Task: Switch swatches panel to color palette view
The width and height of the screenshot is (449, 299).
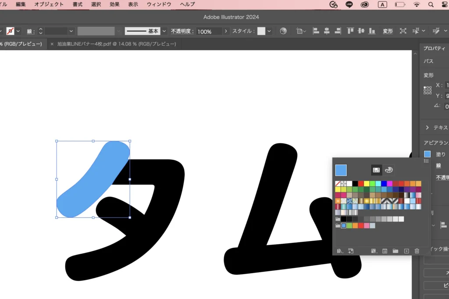Action: pyautogui.click(x=388, y=170)
